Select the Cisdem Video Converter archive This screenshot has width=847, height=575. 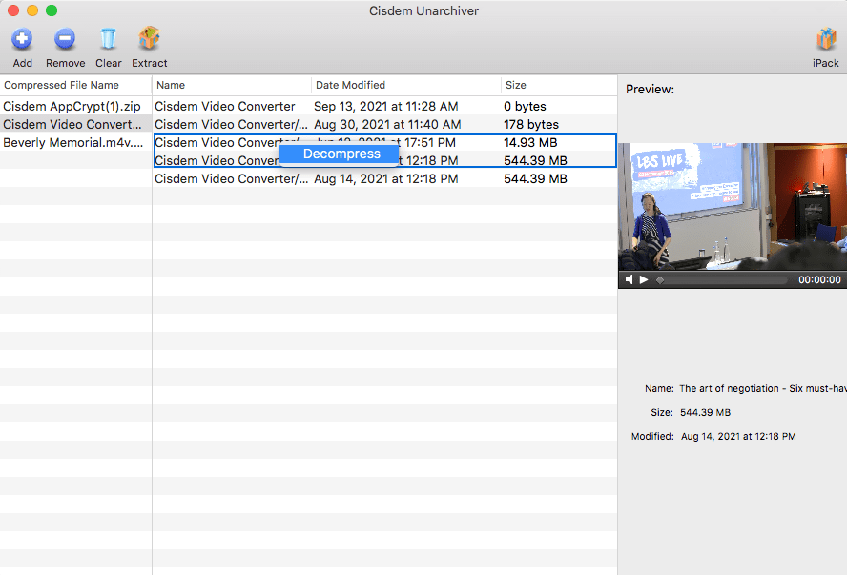[x=73, y=125]
